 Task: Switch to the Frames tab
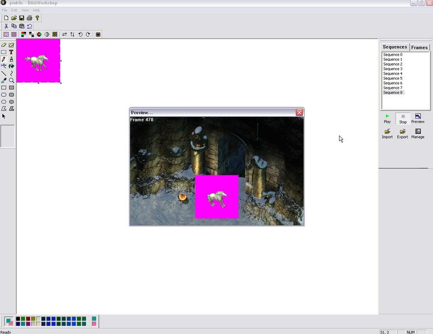(x=419, y=47)
